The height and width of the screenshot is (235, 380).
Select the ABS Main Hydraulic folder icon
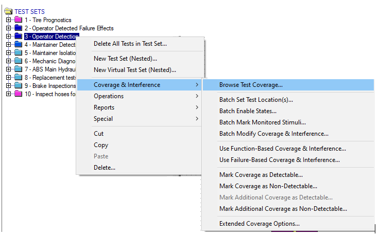click(18, 69)
